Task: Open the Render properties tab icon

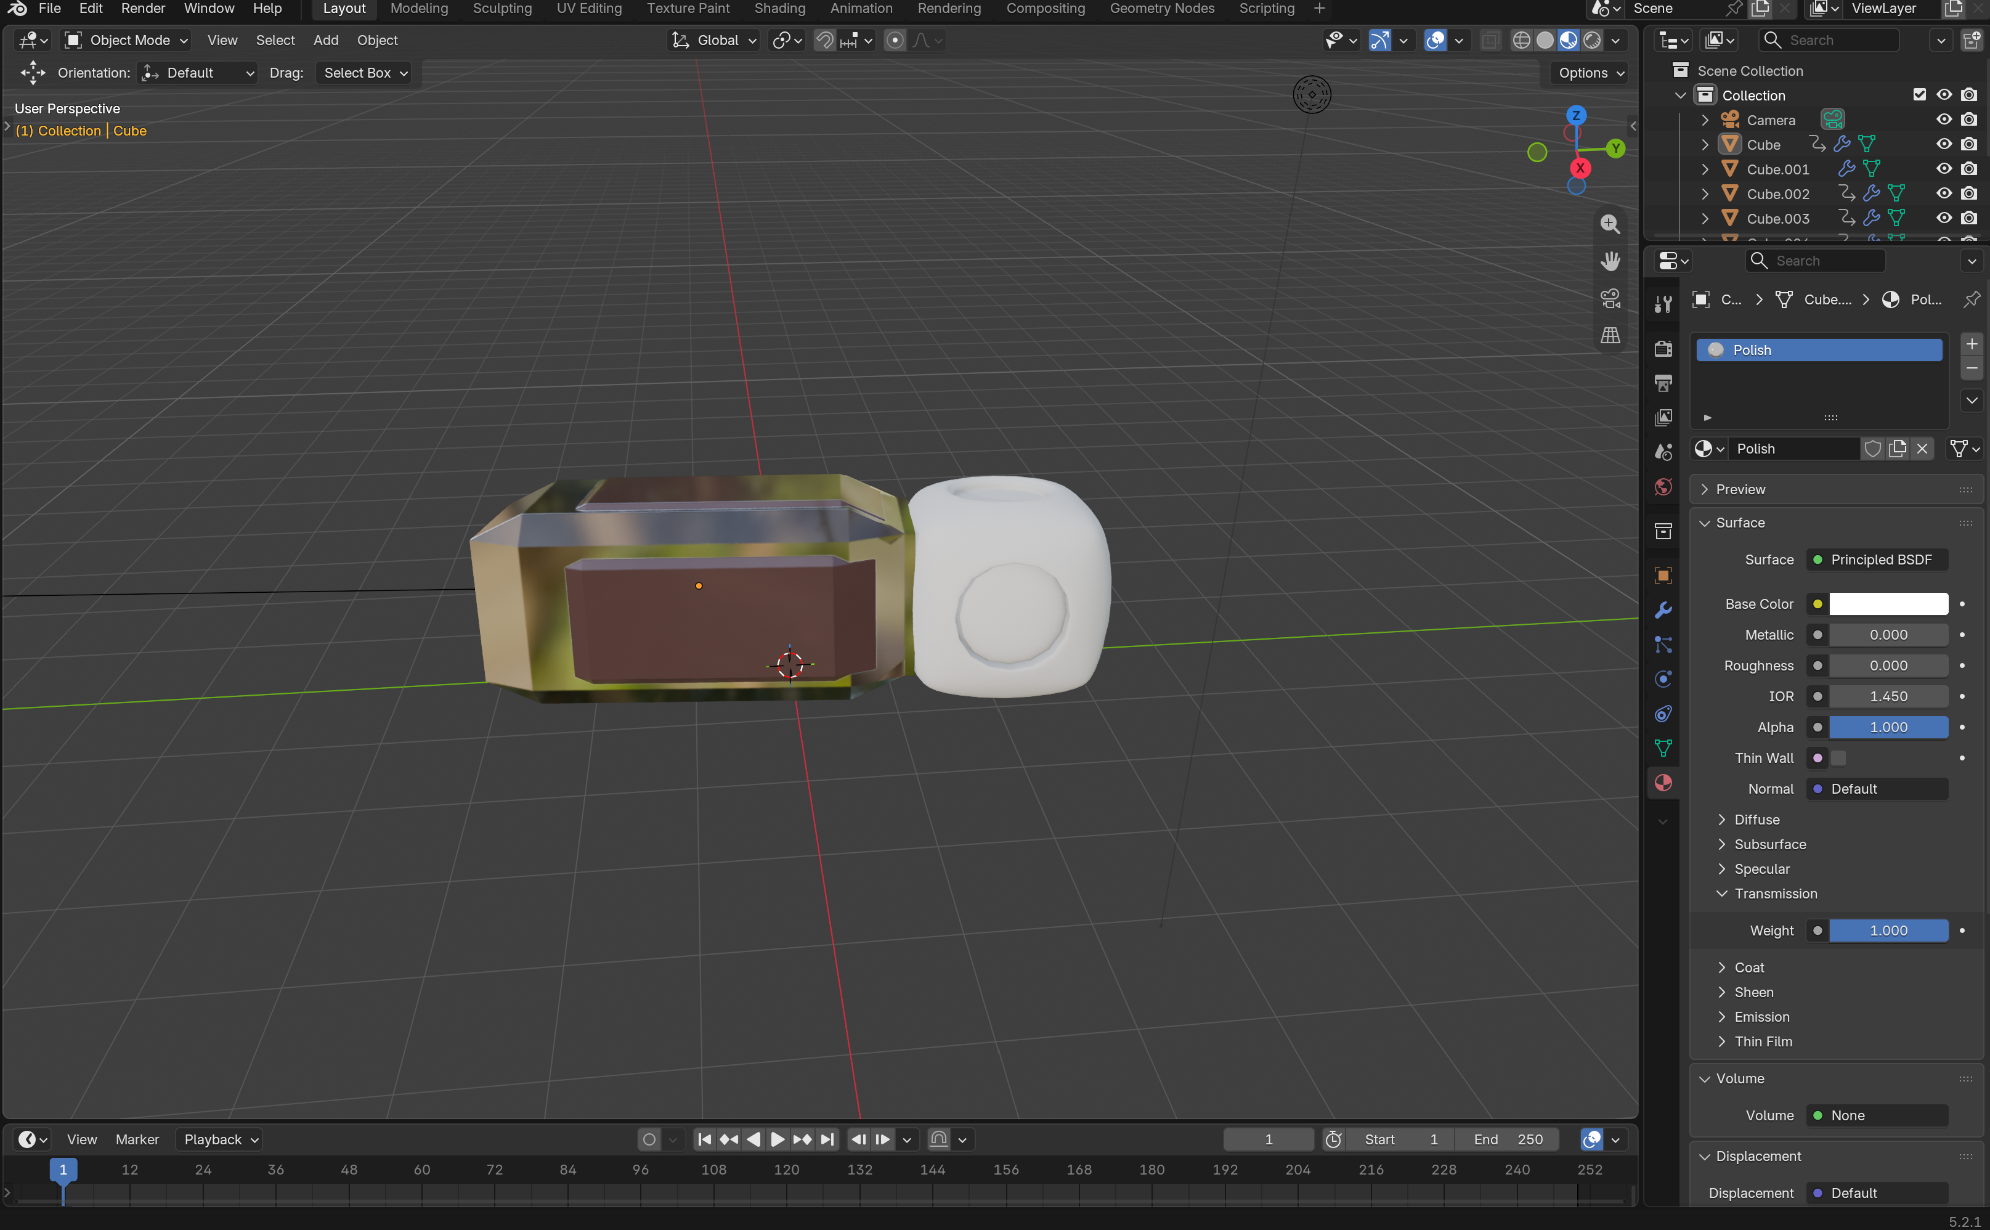Action: [x=1663, y=348]
